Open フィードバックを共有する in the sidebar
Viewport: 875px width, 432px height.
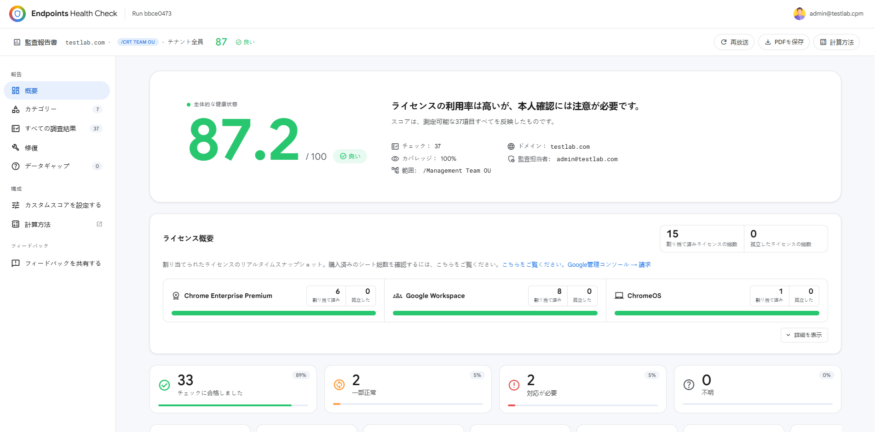pyautogui.click(x=57, y=264)
